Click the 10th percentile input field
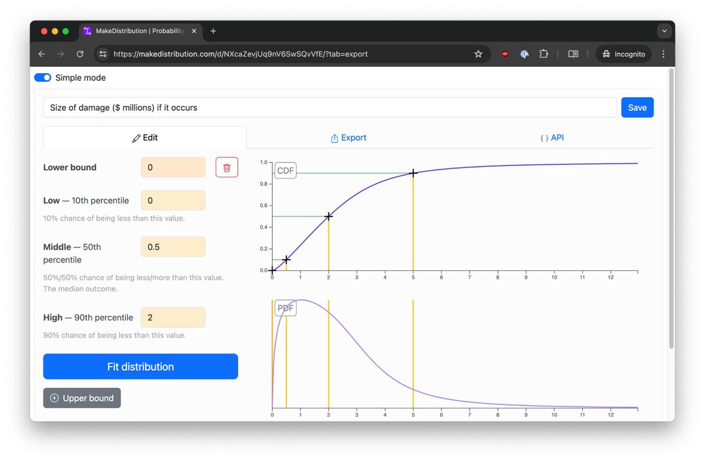 [173, 201]
